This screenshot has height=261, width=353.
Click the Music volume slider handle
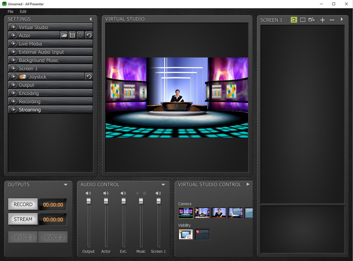pyautogui.click(x=141, y=201)
